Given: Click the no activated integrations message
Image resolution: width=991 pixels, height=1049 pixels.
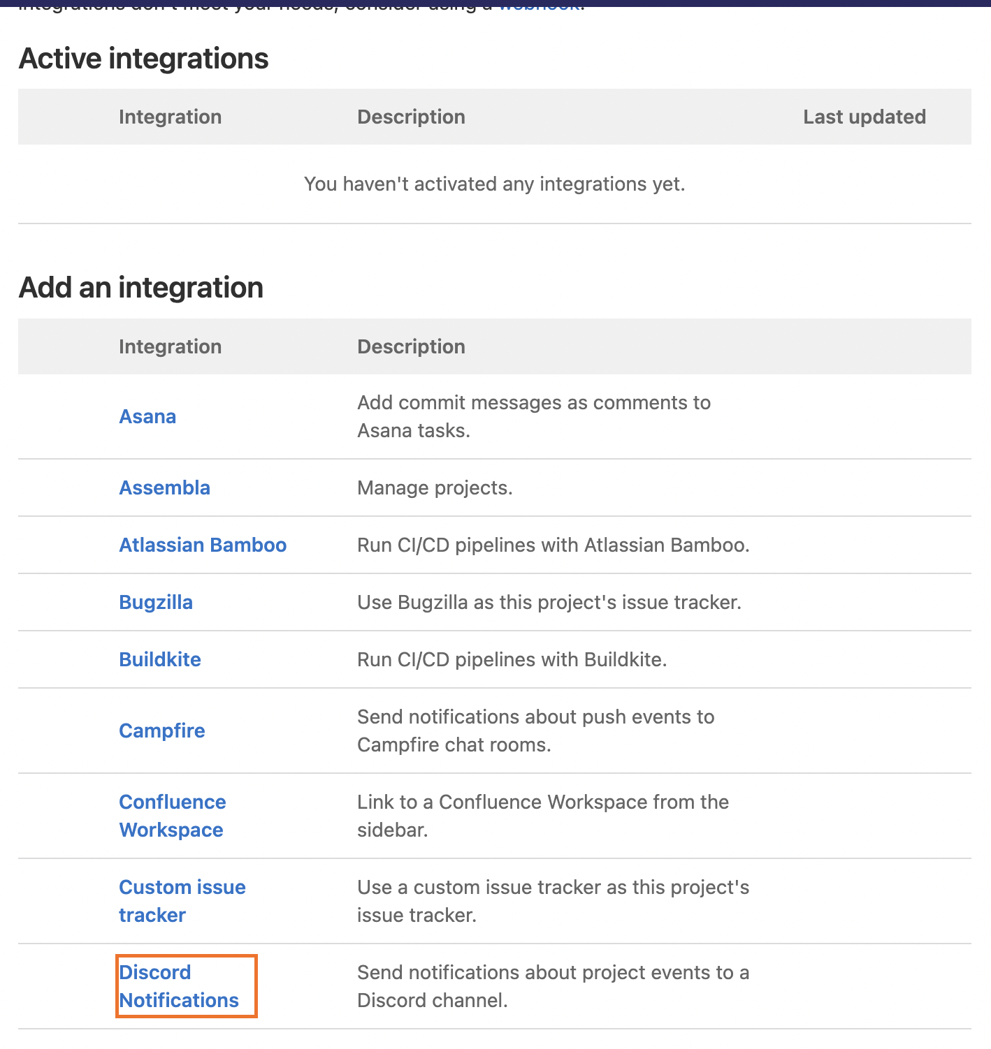Looking at the screenshot, I should point(494,184).
